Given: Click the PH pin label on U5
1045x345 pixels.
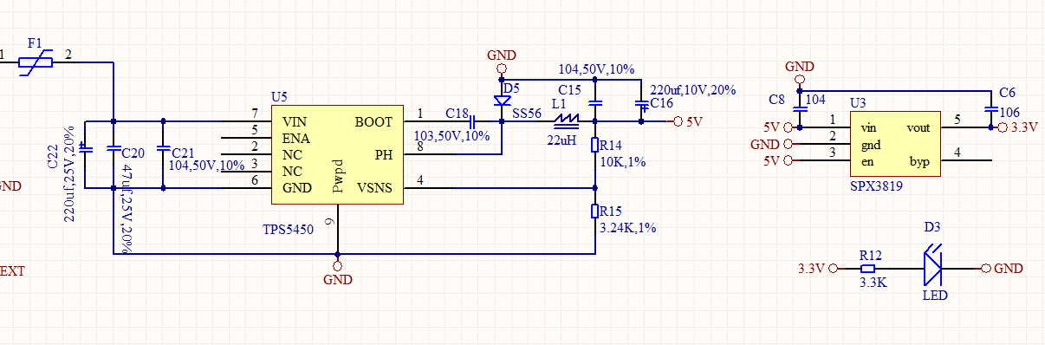Looking at the screenshot, I should [384, 155].
